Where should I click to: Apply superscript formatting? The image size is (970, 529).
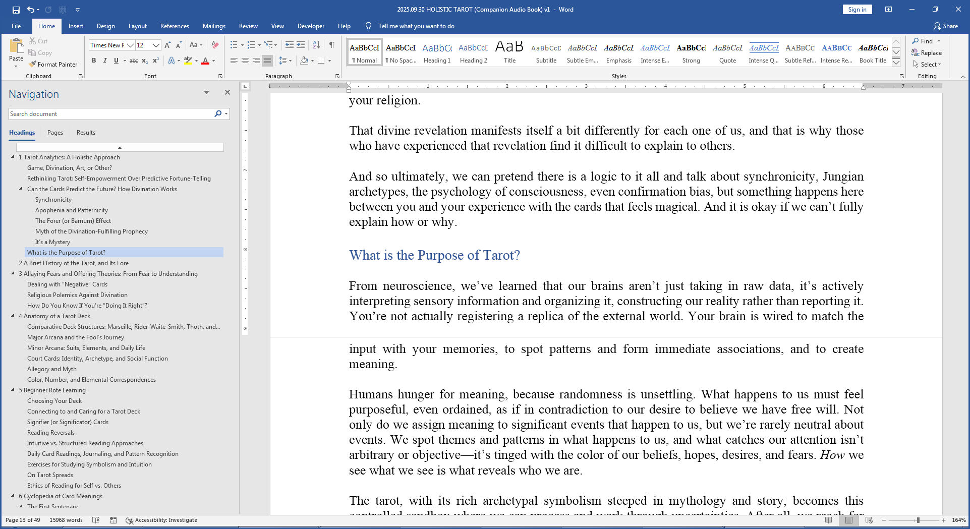156,61
